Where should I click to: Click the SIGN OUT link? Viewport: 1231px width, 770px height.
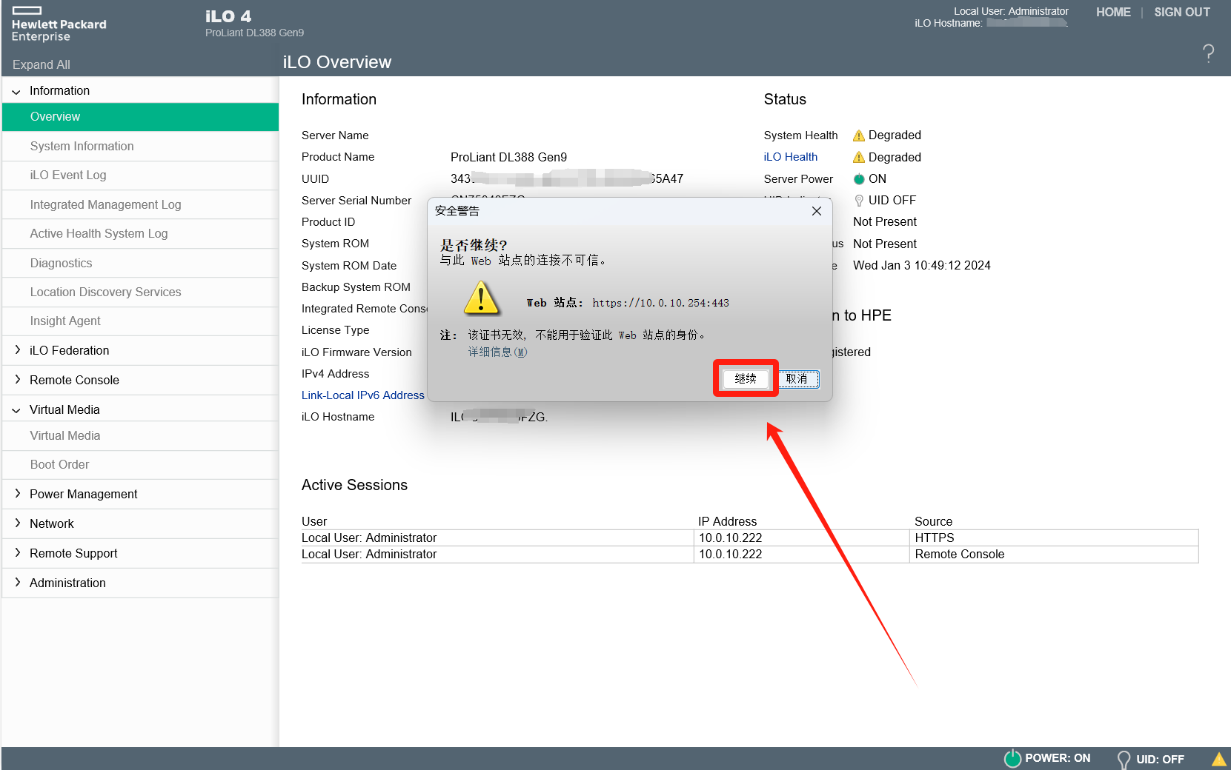[x=1181, y=13]
